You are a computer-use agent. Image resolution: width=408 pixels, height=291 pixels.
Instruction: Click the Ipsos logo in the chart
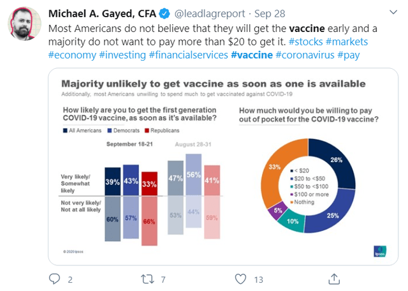click(380, 251)
